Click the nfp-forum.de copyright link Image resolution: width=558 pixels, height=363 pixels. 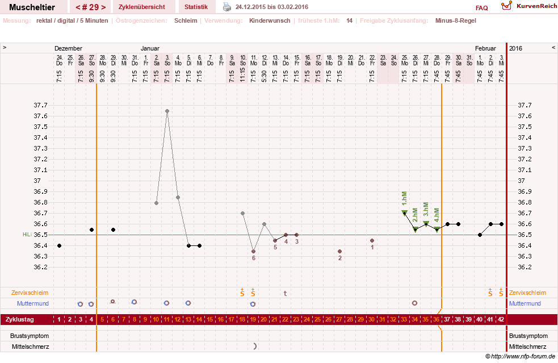520,356
